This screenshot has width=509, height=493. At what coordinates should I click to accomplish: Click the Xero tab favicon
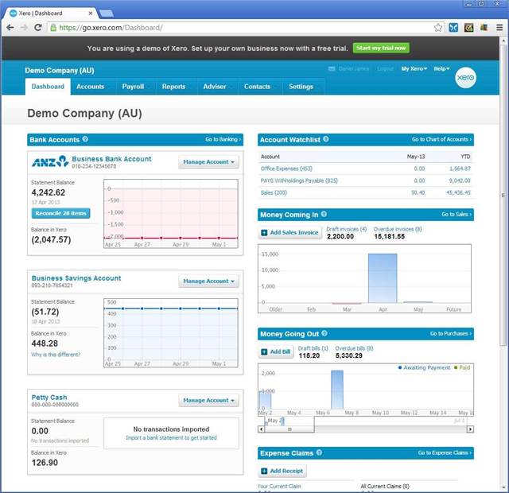(x=13, y=14)
